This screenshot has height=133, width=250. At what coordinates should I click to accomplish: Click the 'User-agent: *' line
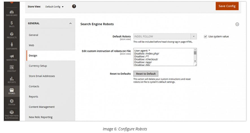pos(142,51)
